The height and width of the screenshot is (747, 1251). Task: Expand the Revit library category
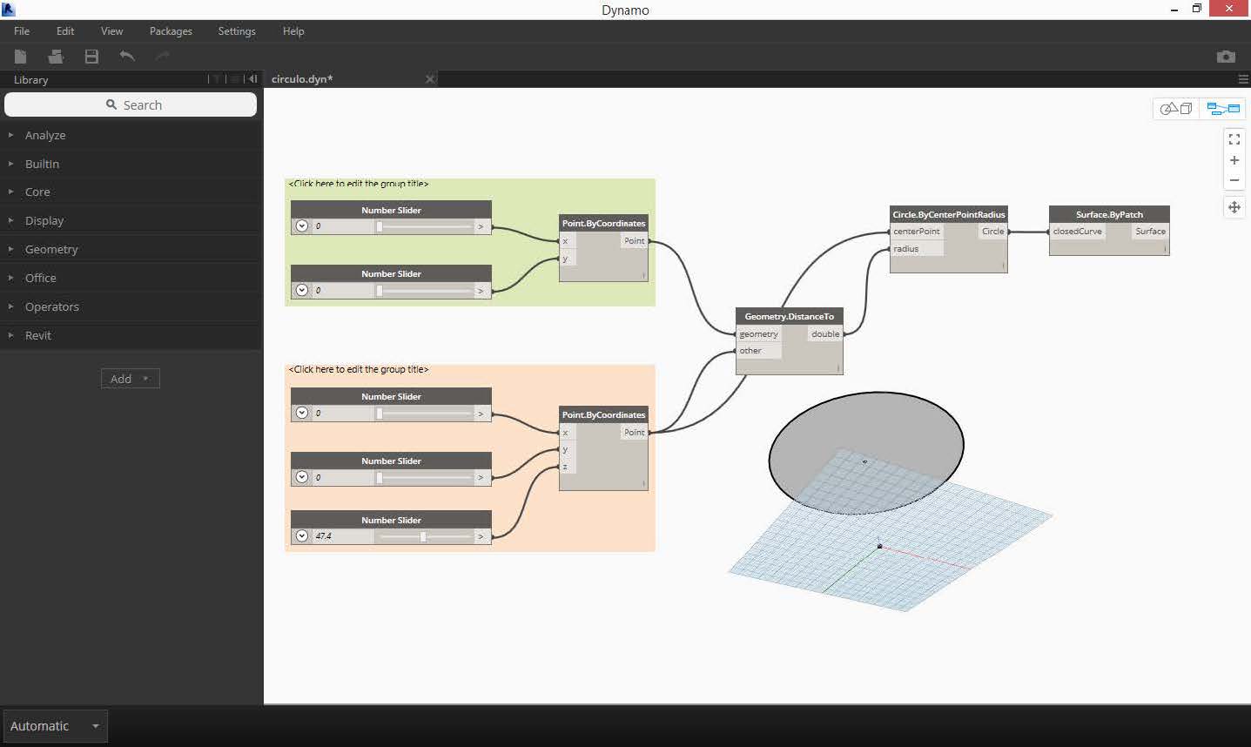tap(37, 335)
